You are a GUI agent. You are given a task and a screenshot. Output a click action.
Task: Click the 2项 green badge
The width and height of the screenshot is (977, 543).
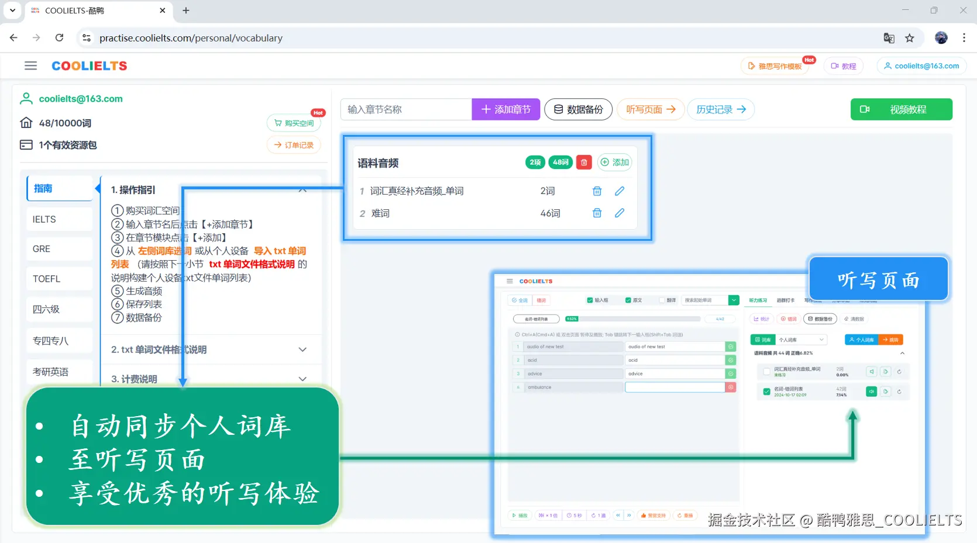pyautogui.click(x=535, y=162)
